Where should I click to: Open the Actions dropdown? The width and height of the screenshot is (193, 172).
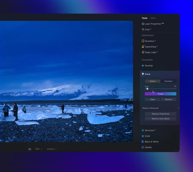point(52,149)
